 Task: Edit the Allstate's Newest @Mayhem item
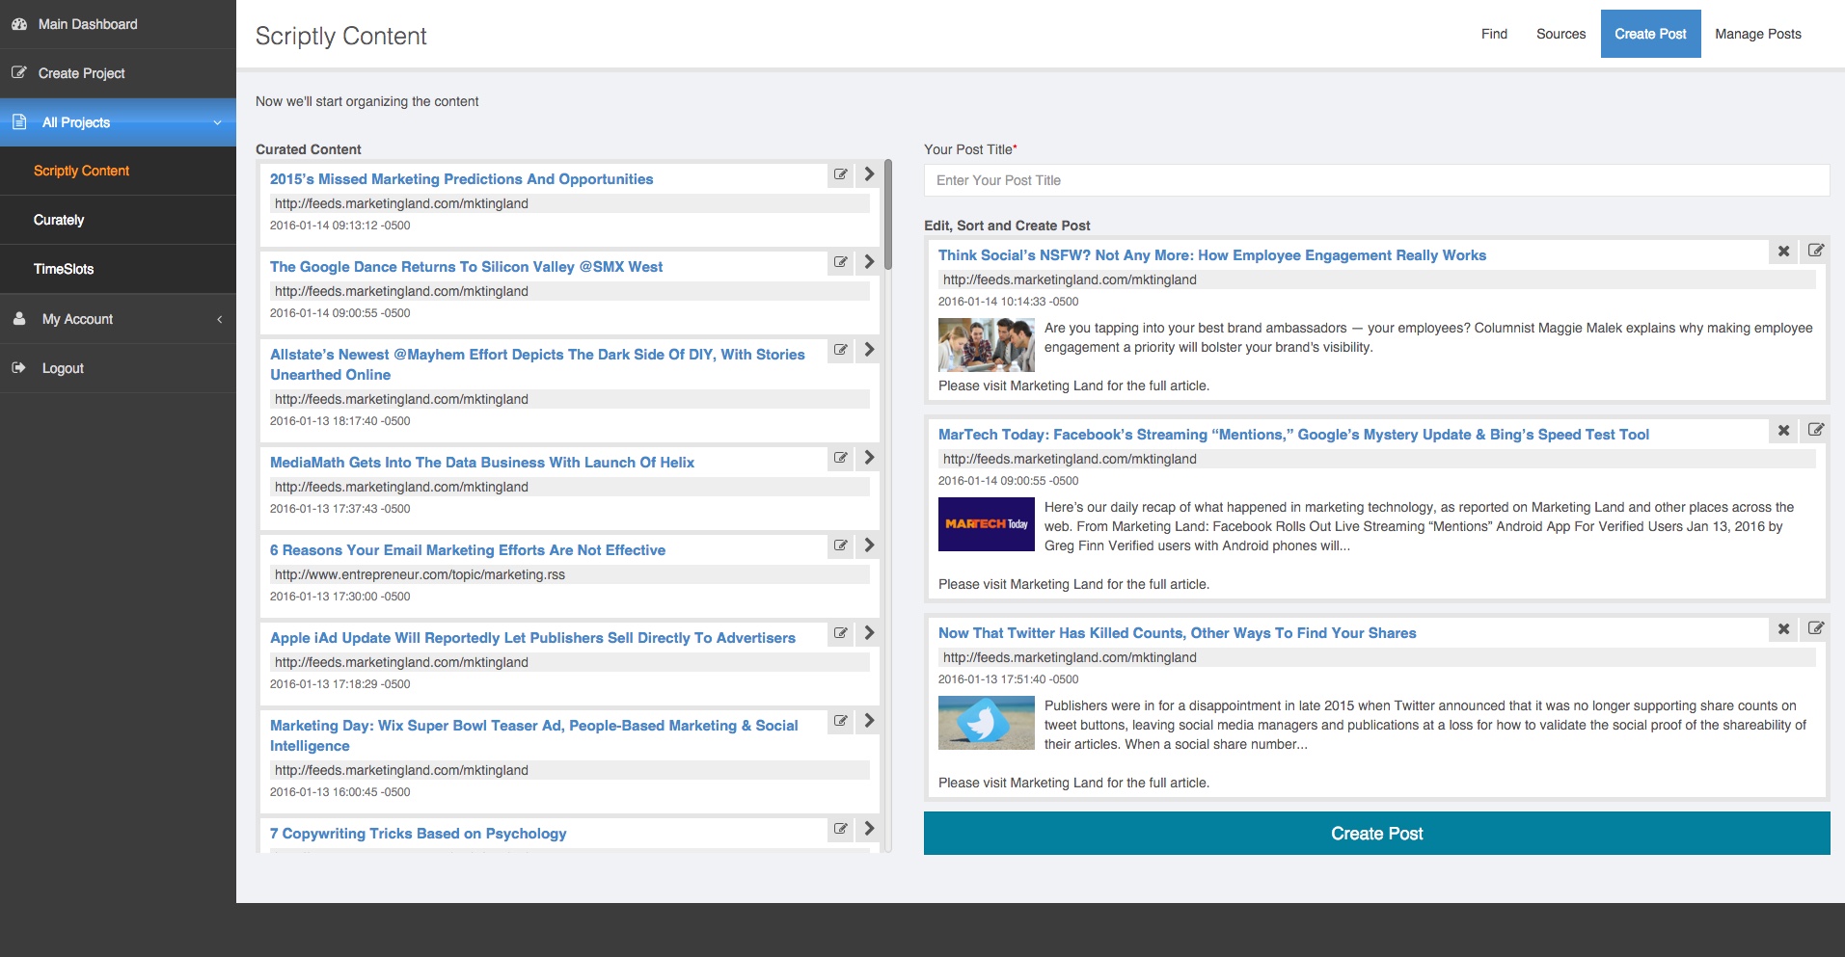(x=841, y=350)
